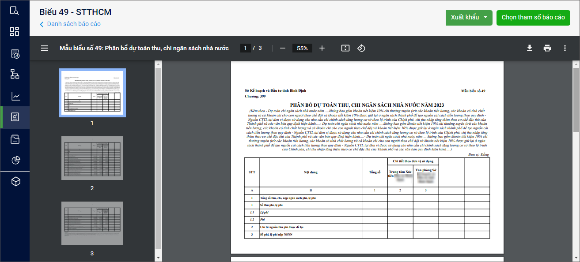This screenshot has width=580, height=262.
Task: Go back to Danh sách báo cáo
Action: (x=70, y=24)
